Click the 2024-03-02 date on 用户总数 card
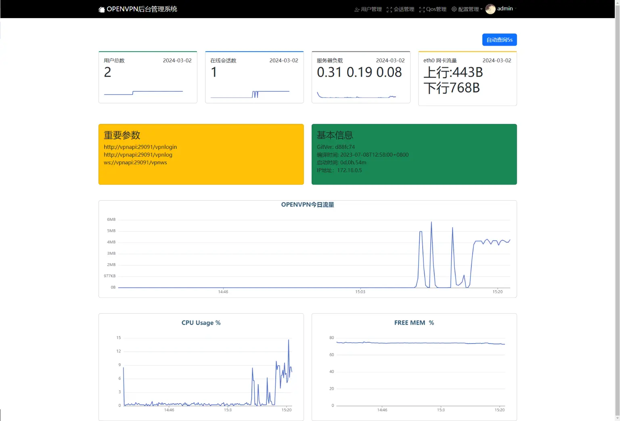This screenshot has height=421, width=620. click(177, 61)
